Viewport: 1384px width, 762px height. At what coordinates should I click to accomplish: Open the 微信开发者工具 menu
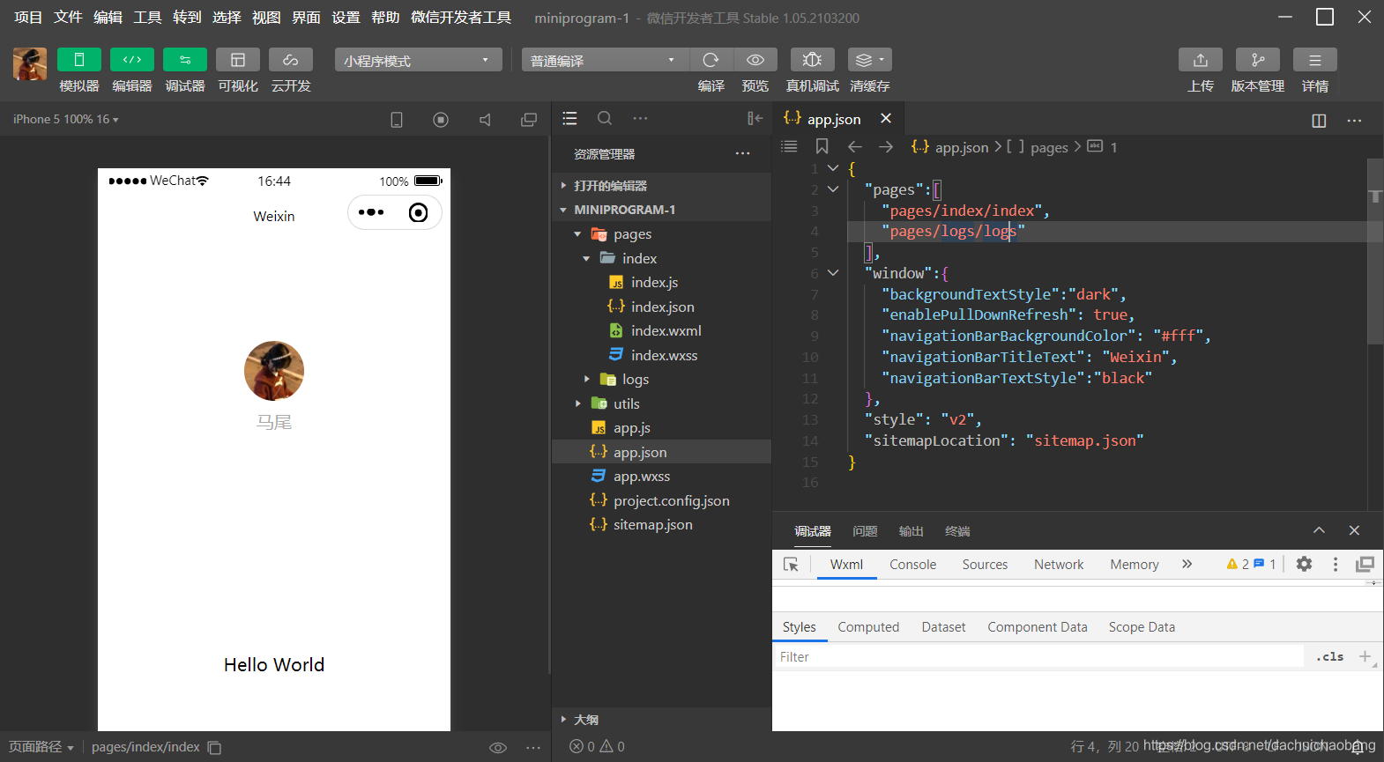461,18
